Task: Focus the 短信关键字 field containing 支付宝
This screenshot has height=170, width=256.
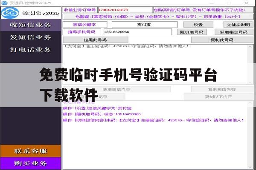Action: (x=145, y=25)
